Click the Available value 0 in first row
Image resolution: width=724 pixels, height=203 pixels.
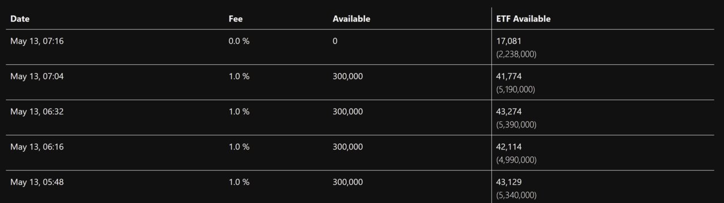click(335, 41)
